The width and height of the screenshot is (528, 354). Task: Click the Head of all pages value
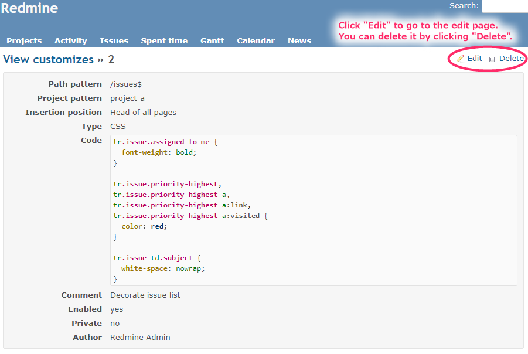143,113
